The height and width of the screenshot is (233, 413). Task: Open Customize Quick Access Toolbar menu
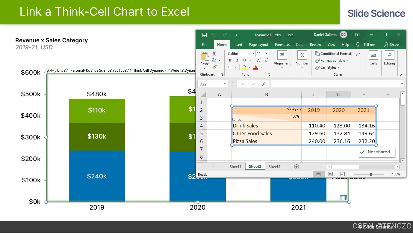click(x=236, y=35)
